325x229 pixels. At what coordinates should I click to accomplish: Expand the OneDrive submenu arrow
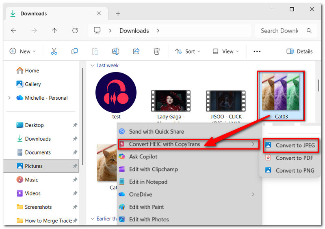[x=253, y=194]
